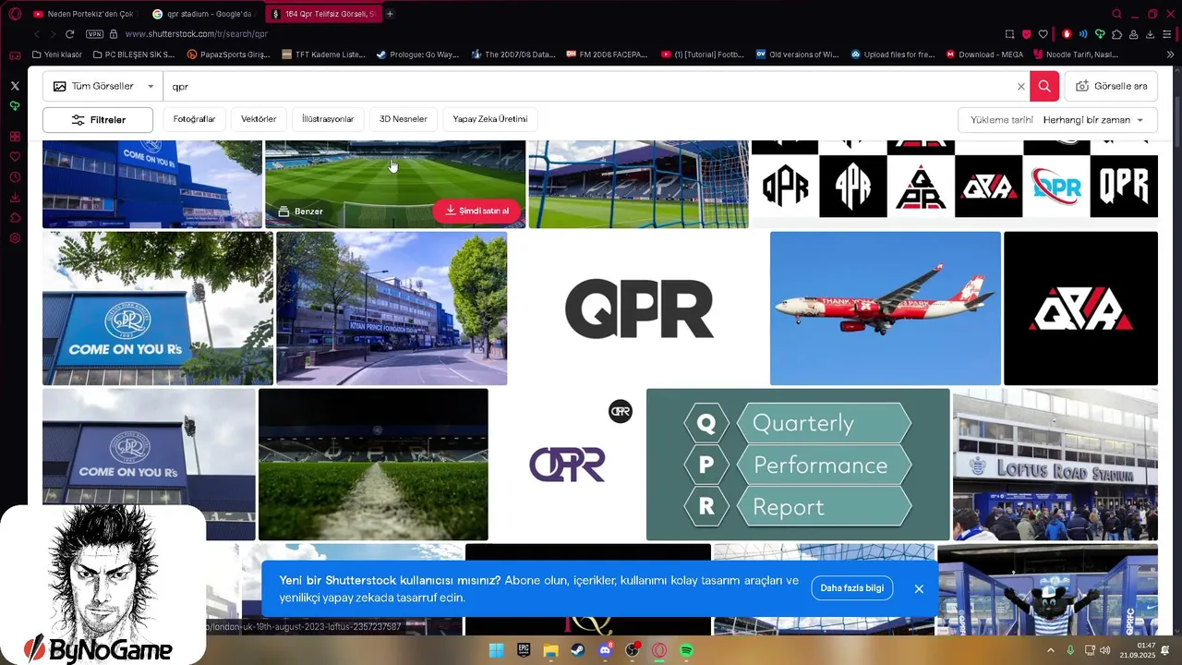
Task: Open the purple QPR monogram logo image
Action: point(567,464)
